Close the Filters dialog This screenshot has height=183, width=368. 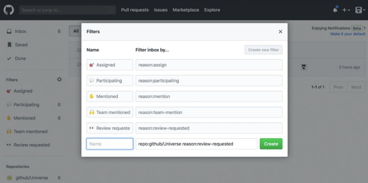tap(280, 32)
